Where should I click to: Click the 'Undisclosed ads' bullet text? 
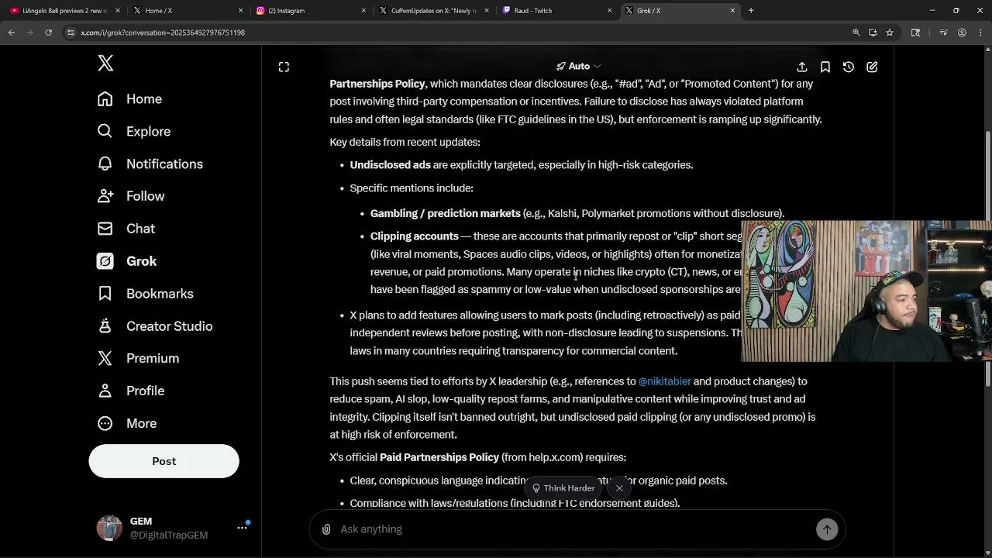click(390, 165)
